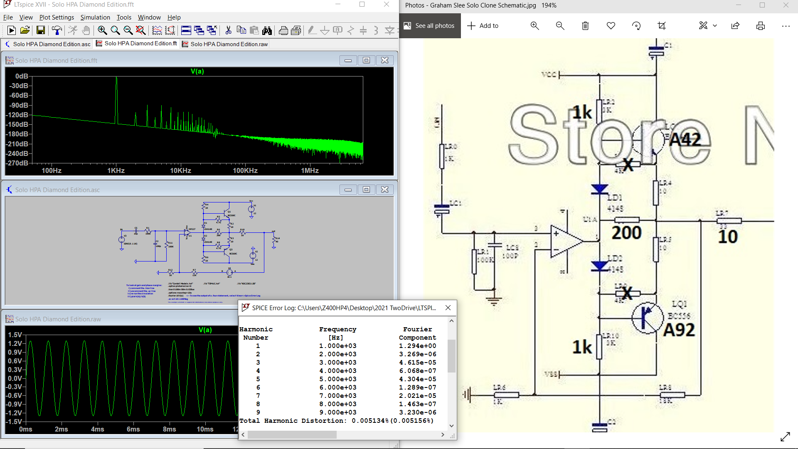Select the Capacitor component tool
The width and height of the screenshot is (798, 449).
click(x=363, y=30)
